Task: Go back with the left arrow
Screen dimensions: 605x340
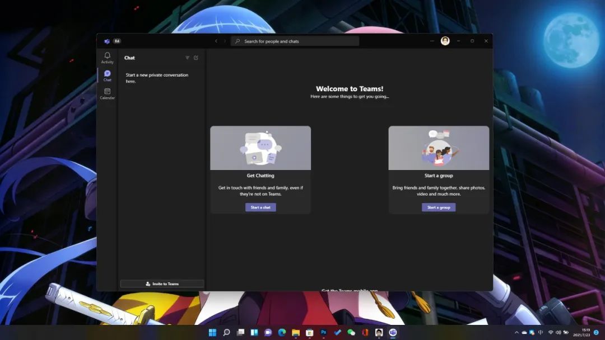Action: pyautogui.click(x=216, y=41)
